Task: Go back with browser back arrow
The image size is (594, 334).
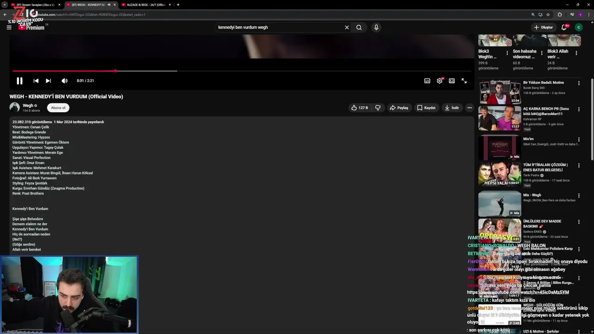Action: pyautogui.click(x=5, y=14)
